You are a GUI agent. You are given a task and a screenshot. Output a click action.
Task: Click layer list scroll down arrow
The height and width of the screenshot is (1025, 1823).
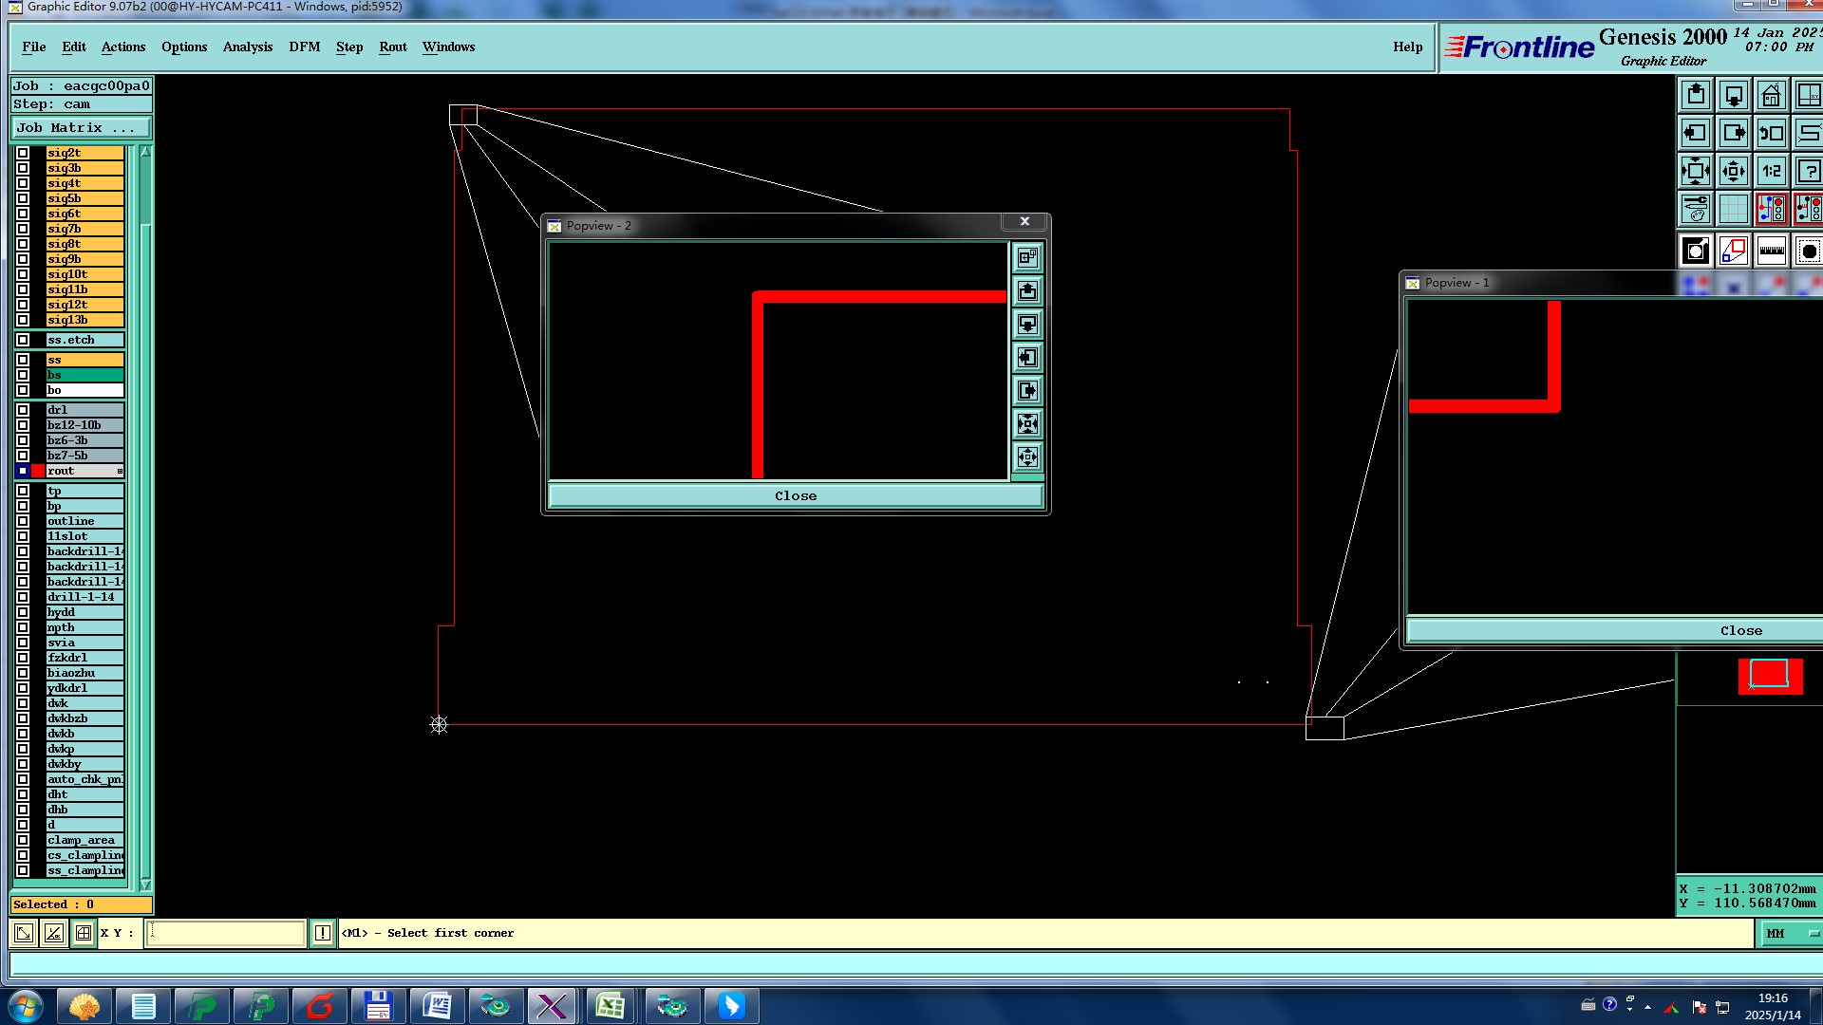pyautogui.click(x=145, y=884)
